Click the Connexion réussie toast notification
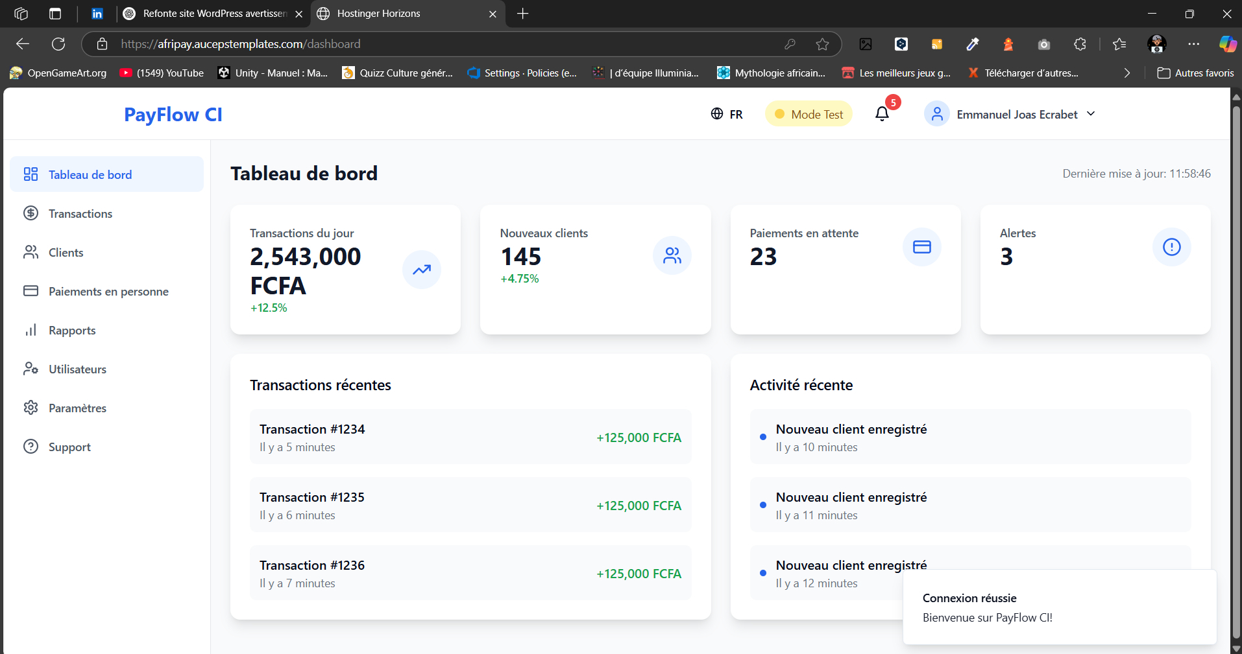Image resolution: width=1242 pixels, height=654 pixels. [x=1060, y=607]
